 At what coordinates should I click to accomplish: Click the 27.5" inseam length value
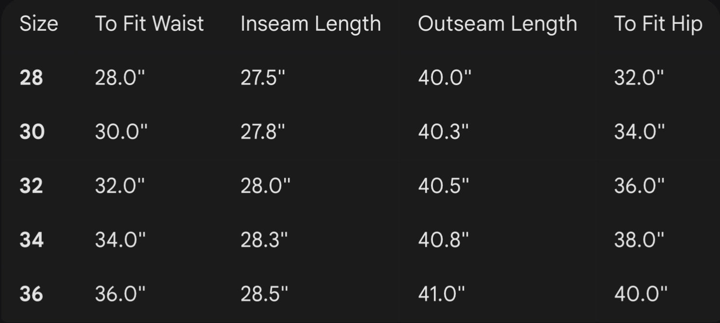[x=263, y=78]
